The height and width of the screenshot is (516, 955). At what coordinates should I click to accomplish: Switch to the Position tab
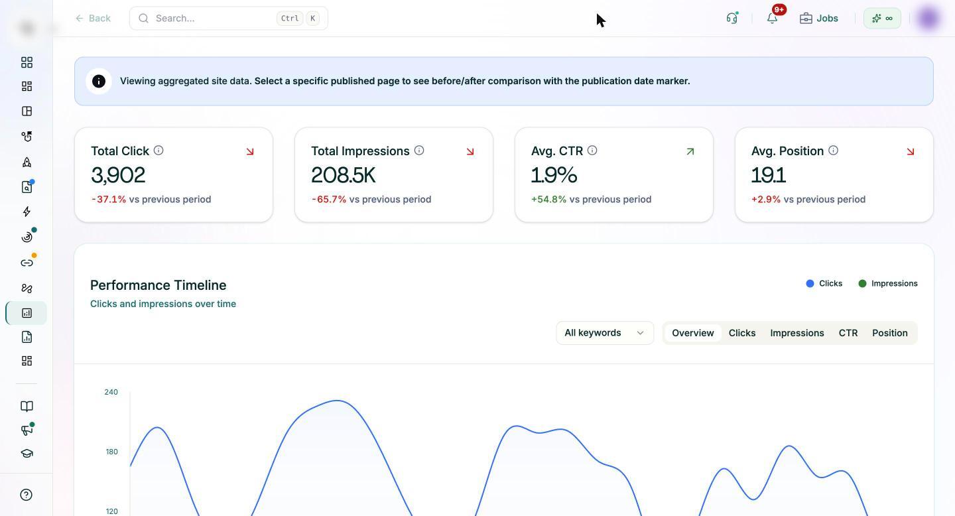click(890, 333)
